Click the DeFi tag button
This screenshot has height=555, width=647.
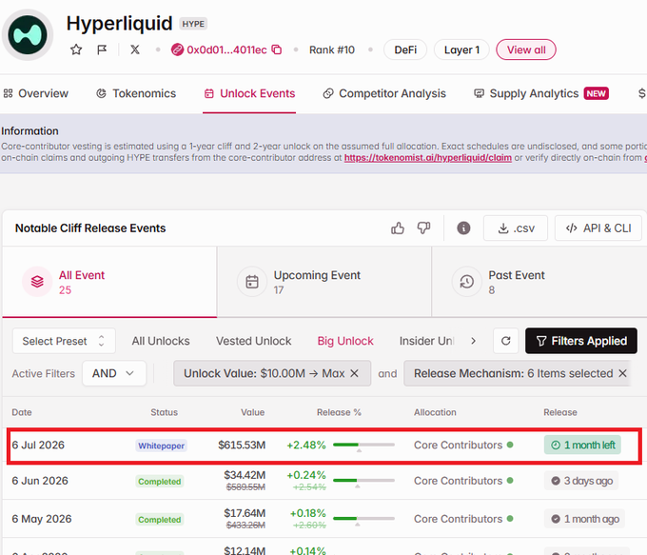tap(405, 50)
